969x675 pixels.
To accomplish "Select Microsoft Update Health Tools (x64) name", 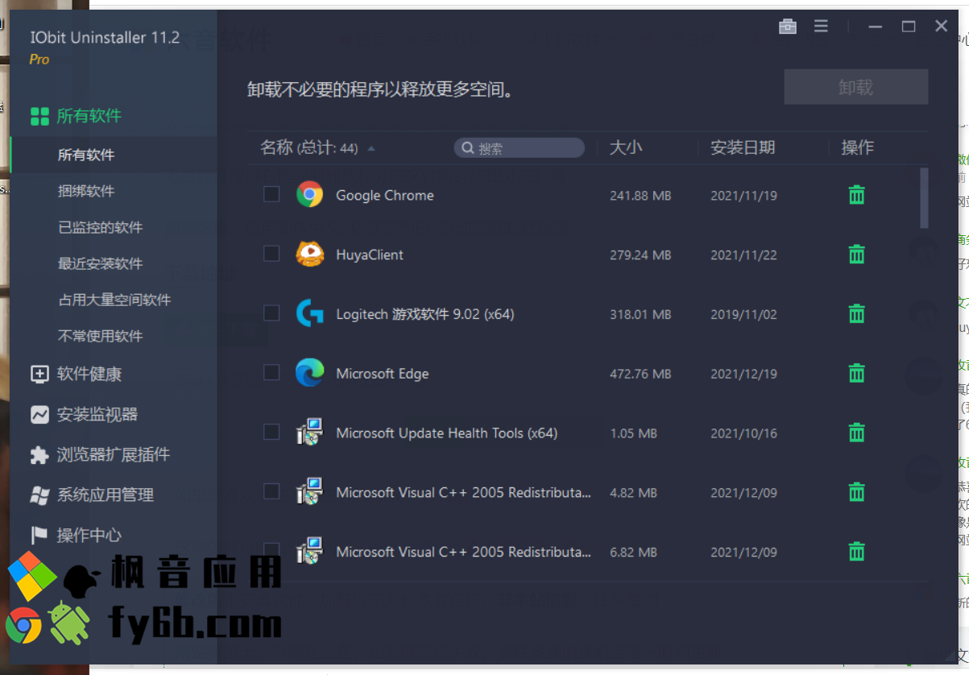I will coord(447,433).
